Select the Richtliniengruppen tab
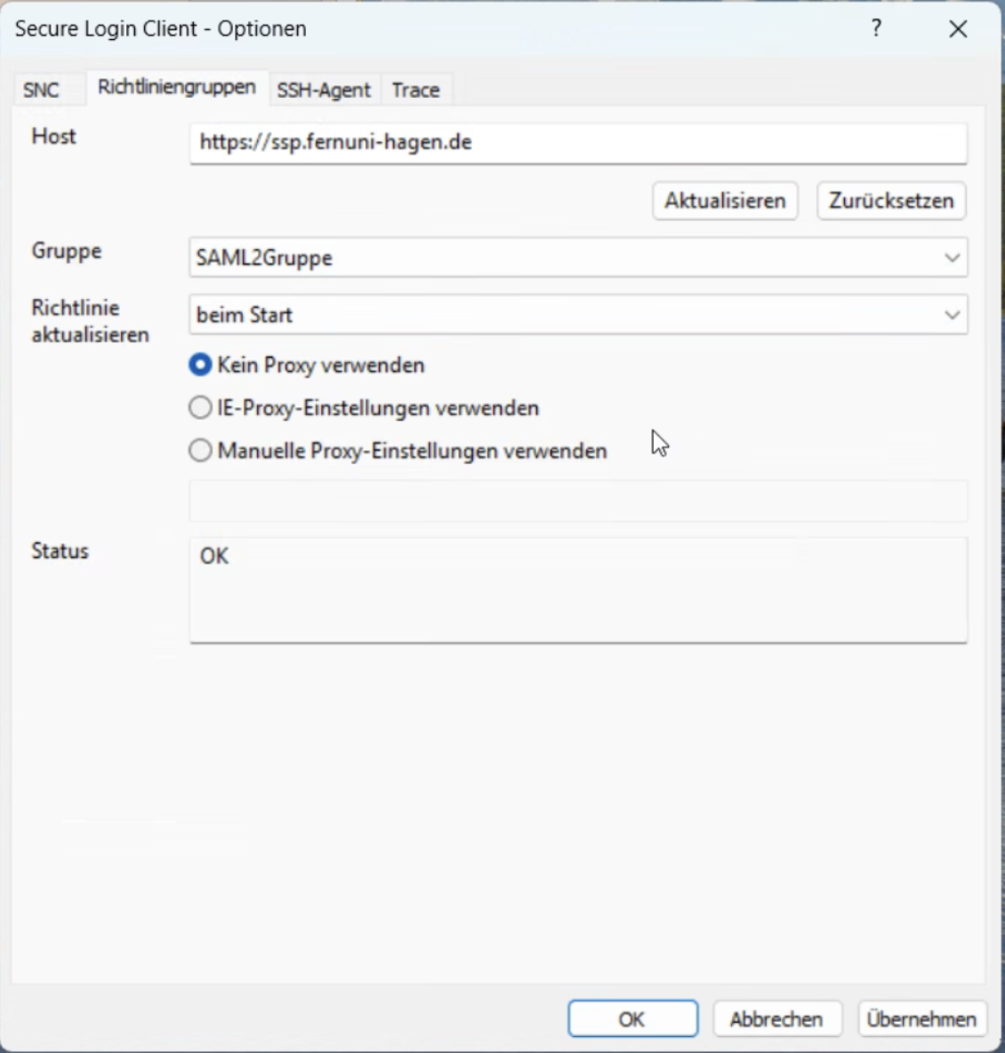 176,88
